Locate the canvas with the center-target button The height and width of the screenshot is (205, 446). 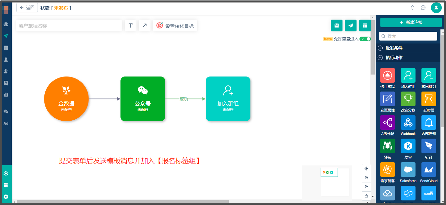(x=366, y=169)
